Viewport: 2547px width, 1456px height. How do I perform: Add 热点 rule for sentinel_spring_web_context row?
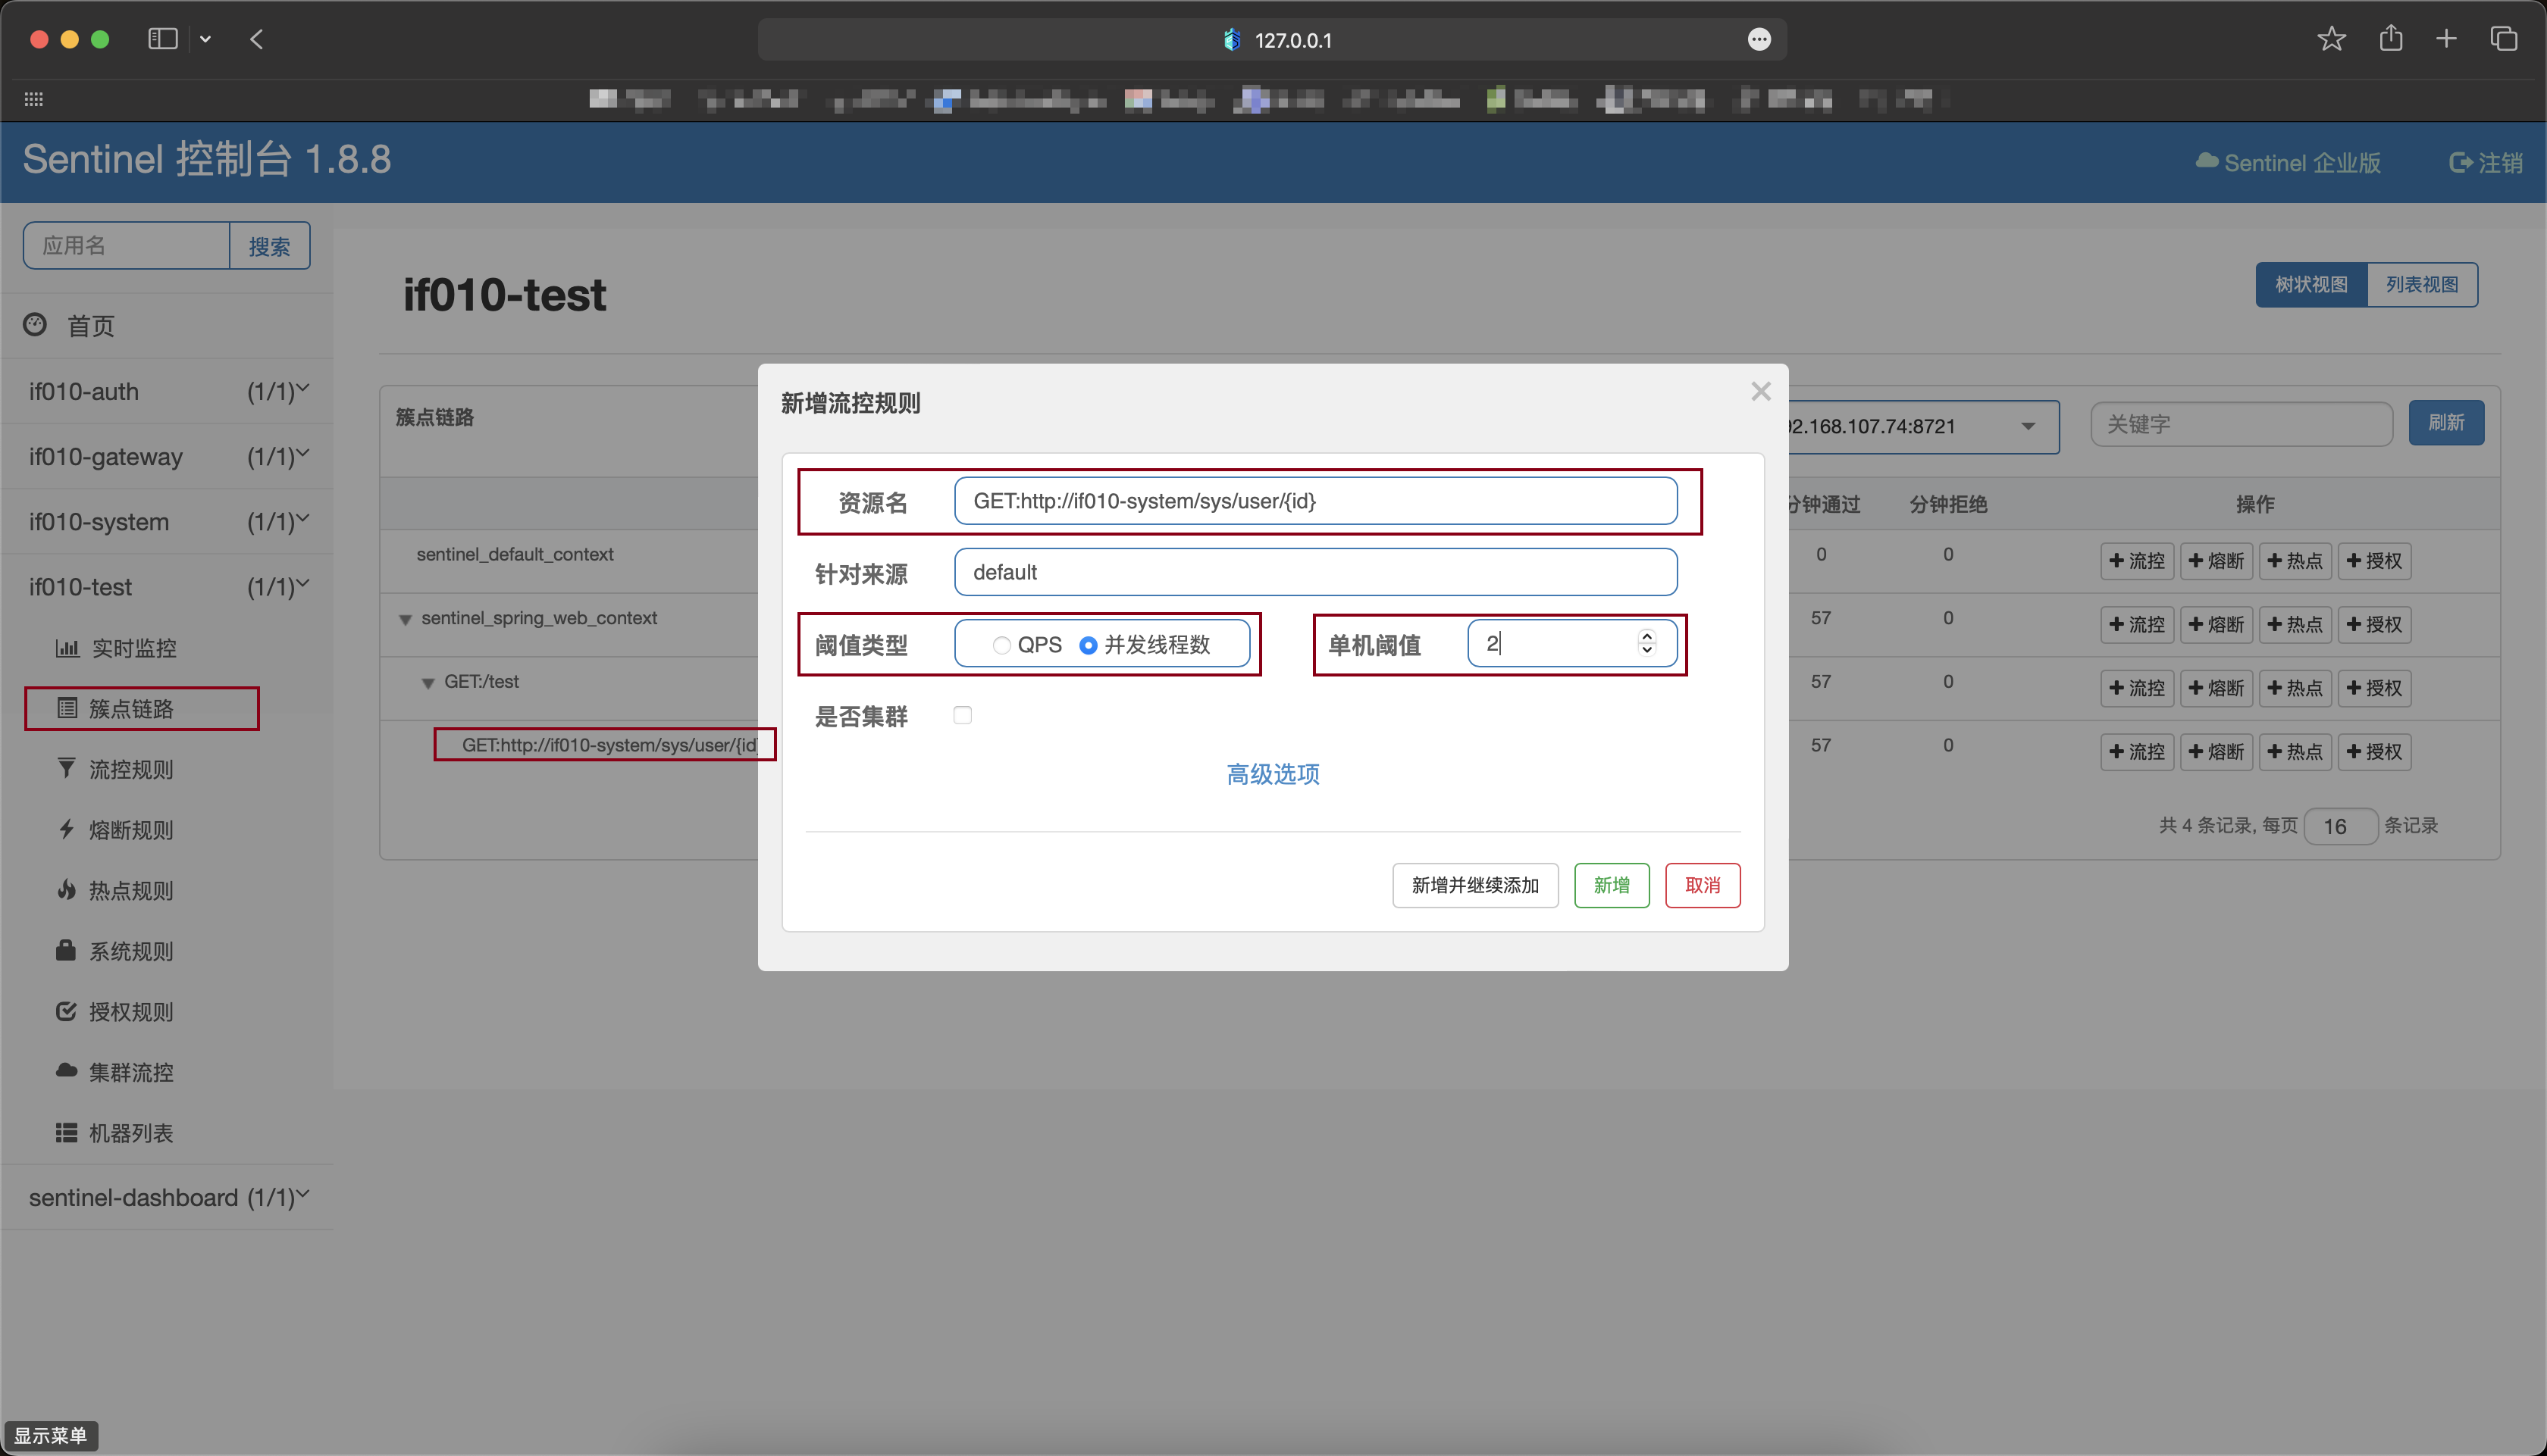[x=2295, y=625]
